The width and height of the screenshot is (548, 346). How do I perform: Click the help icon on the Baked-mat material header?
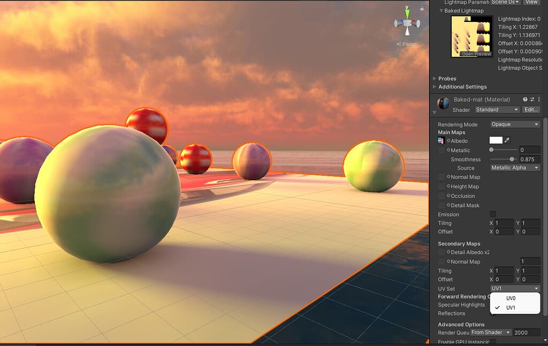(524, 100)
